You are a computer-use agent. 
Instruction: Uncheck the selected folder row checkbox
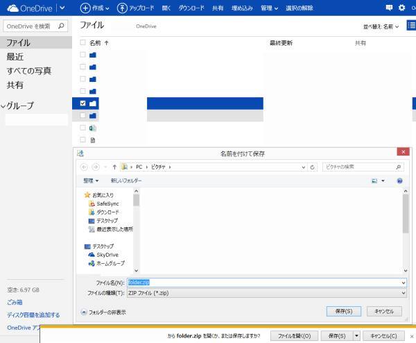(x=83, y=103)
